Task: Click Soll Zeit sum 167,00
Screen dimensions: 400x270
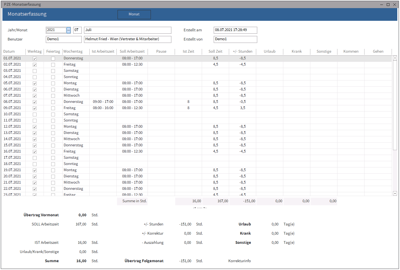Action: pos(216,201)
